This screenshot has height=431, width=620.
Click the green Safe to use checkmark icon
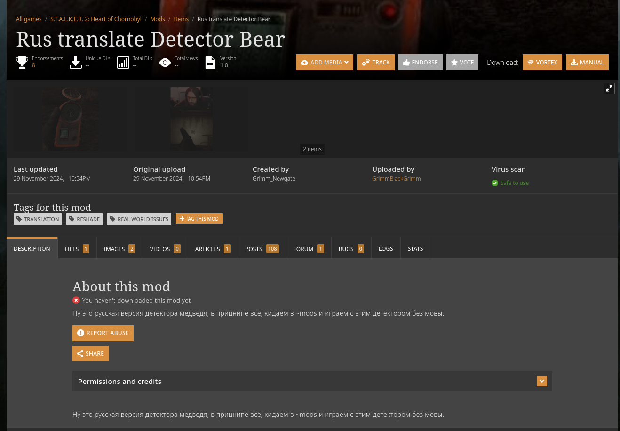495,183
